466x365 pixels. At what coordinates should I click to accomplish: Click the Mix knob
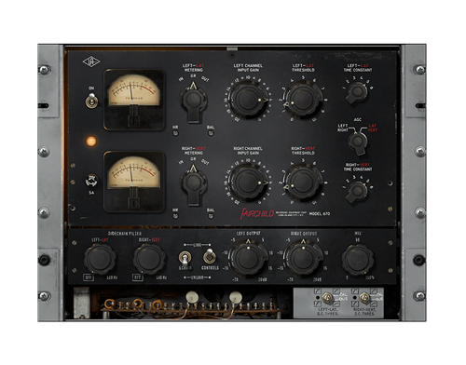click(357, 259)
